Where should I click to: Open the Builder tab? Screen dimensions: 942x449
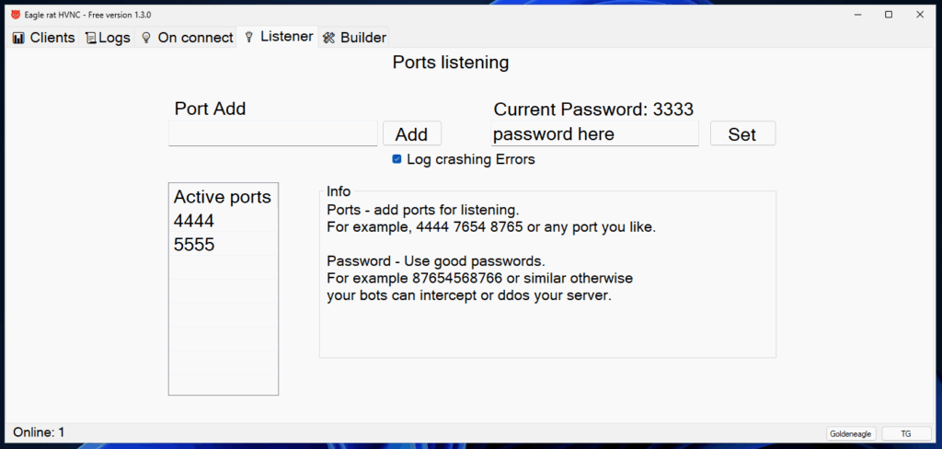pos(362,38)
